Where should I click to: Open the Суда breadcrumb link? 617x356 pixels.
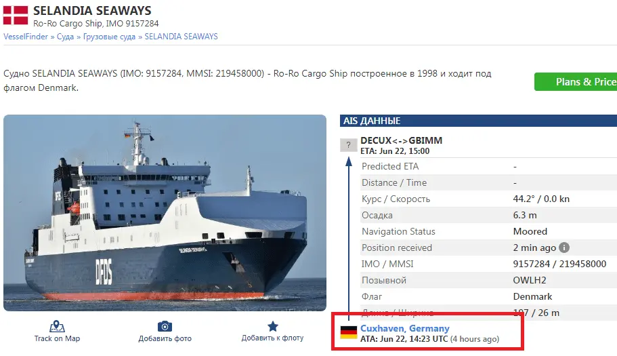(x=65, y=37)
